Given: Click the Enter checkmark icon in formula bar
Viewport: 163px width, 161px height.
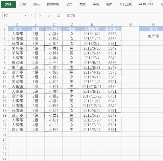Looking at the screenshot, I should click(x=49, y=16).
